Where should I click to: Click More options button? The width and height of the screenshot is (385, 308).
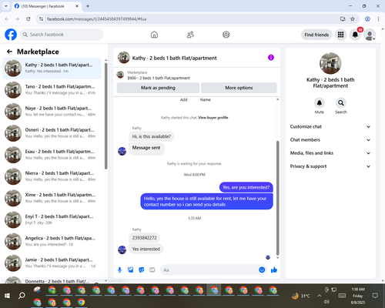pos(239,88)
